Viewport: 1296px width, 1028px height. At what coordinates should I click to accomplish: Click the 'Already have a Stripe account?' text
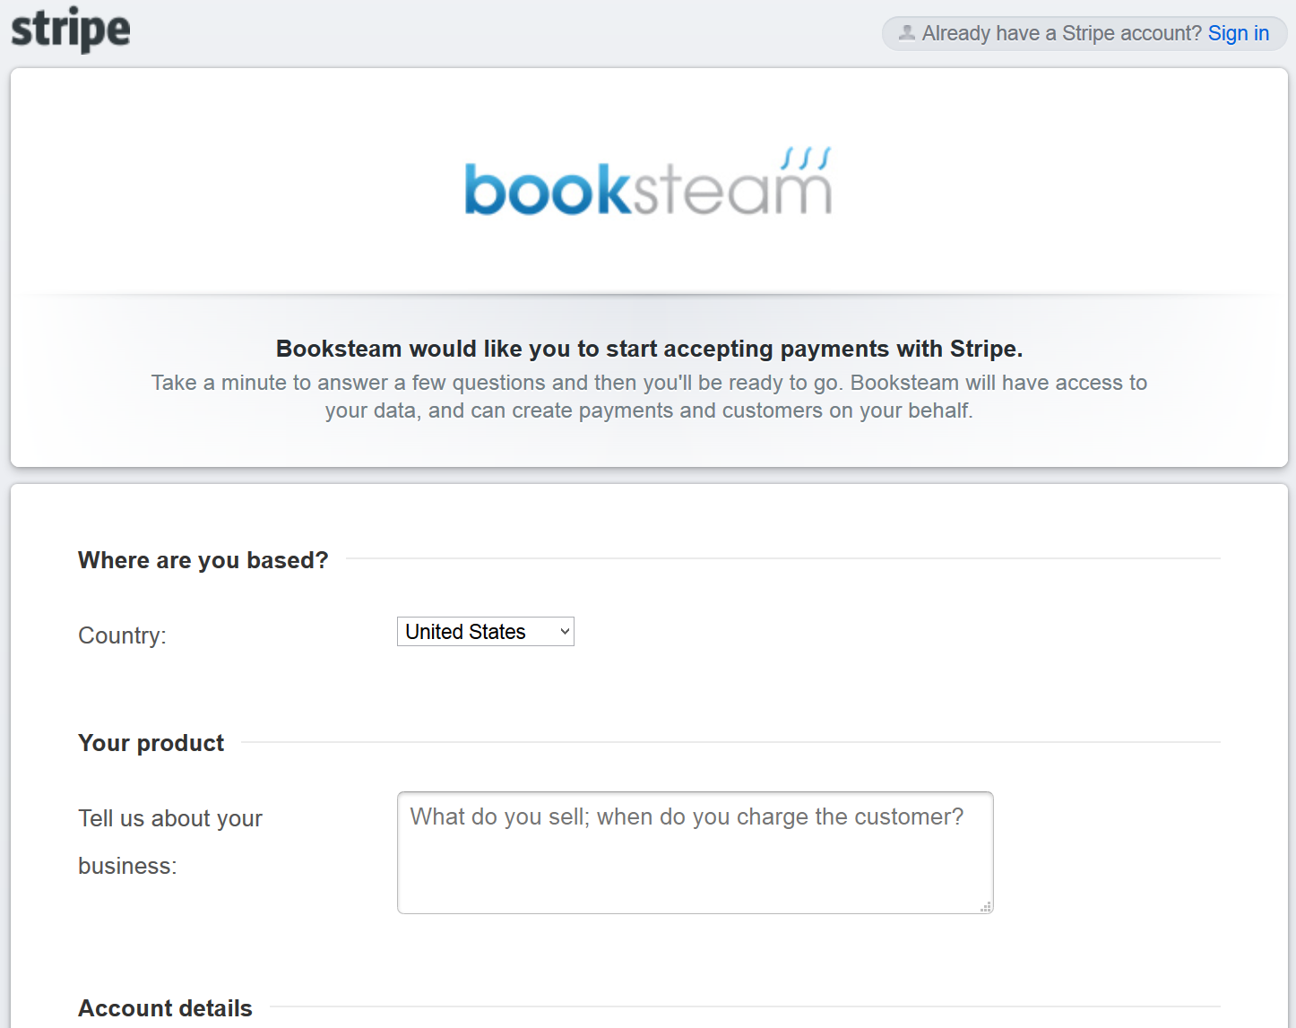(x=1062, y=33)
